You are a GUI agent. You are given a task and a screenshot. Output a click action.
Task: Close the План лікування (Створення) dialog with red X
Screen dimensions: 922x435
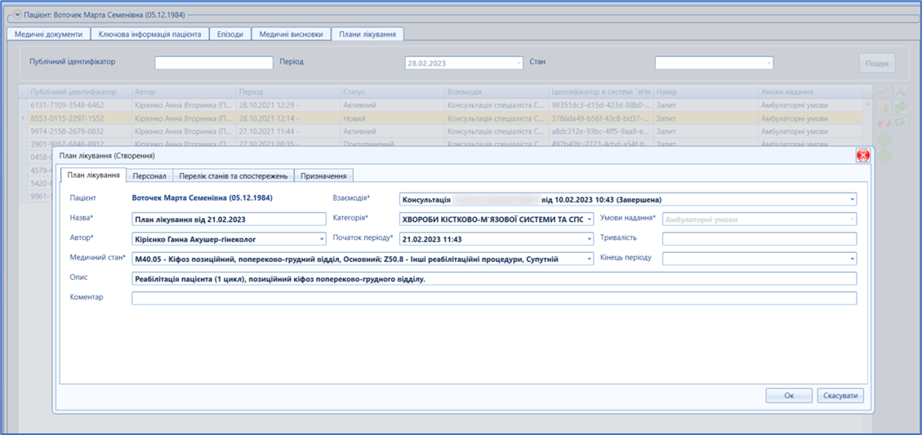pos(862,155)
